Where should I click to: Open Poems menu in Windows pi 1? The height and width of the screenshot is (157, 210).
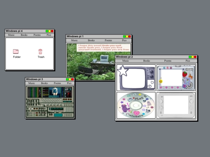pos(108,40)
